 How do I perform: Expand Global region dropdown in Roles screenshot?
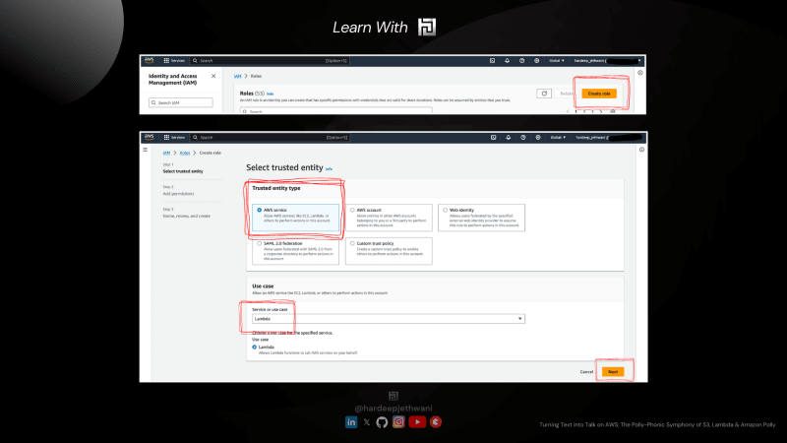[557, 60]
